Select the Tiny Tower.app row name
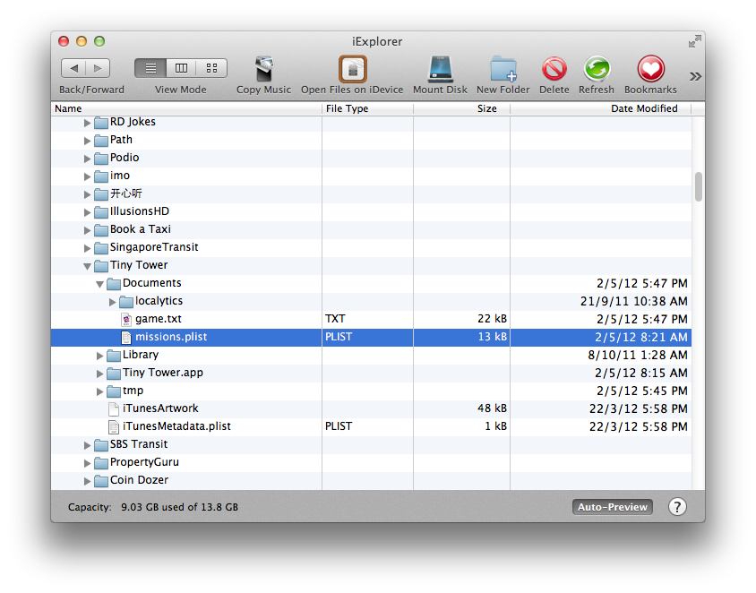The image size is (756, 593). pyautogui.click(x=163, y=373)
